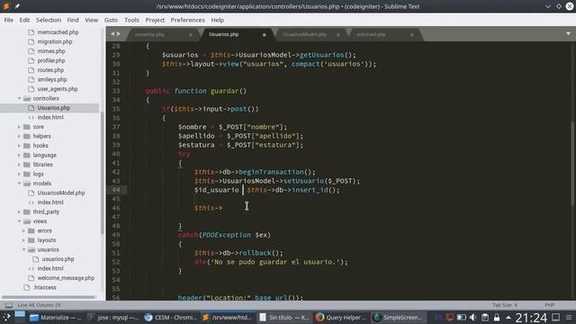Open profiler.php in sidebar
Viewport: 576px width, 324px height.
51,60
